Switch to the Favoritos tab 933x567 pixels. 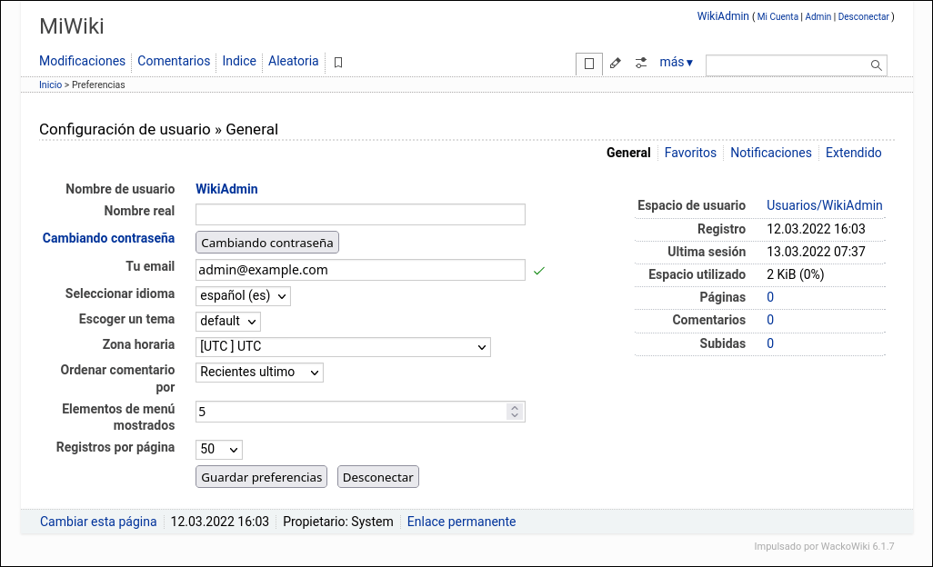[x=690, y=153]
